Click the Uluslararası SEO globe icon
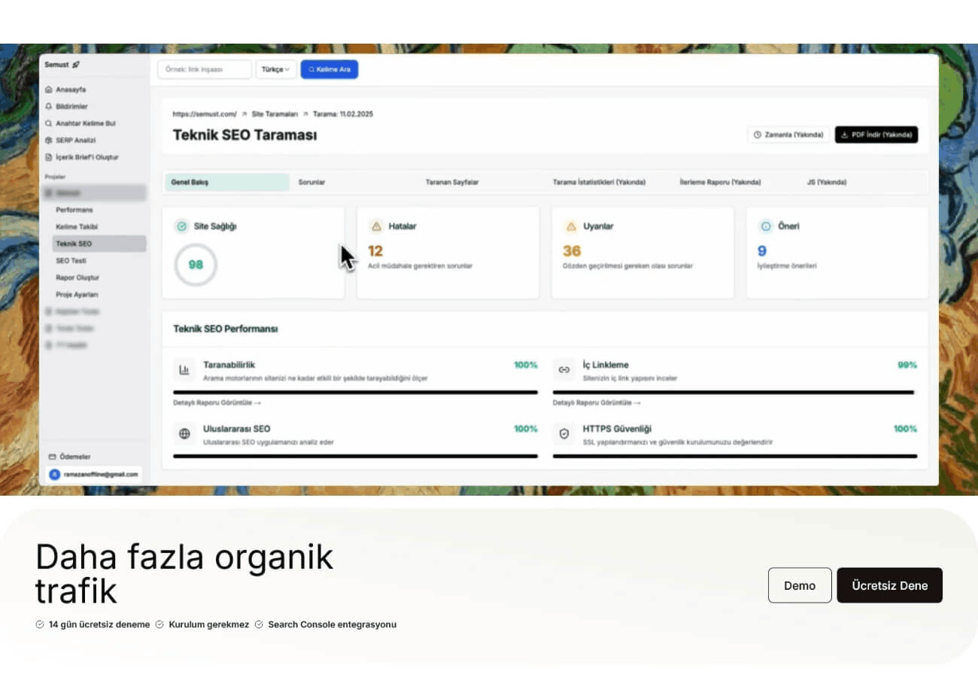The height and width of the screenshot is (677, 978). pos(184,433)
